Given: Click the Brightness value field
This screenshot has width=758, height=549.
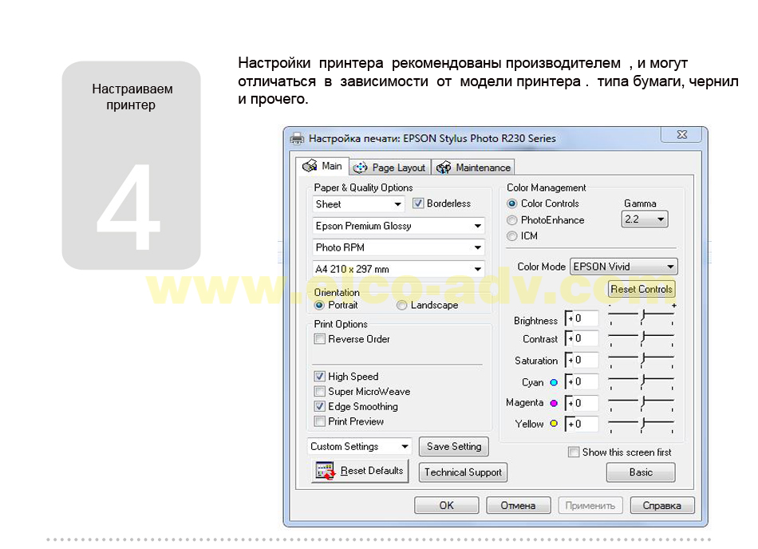Looking at the screenshot, I should tap(582, 318).
